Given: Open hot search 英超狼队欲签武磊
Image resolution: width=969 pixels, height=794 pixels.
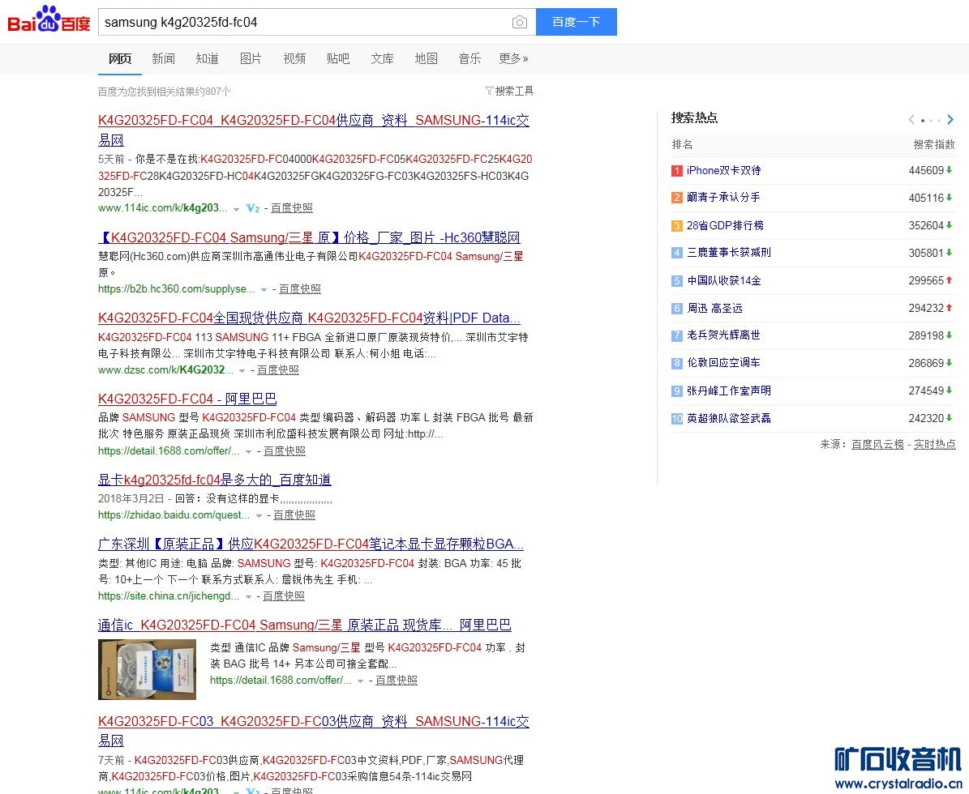Looking at the screenshot, I should coord(729,418).
